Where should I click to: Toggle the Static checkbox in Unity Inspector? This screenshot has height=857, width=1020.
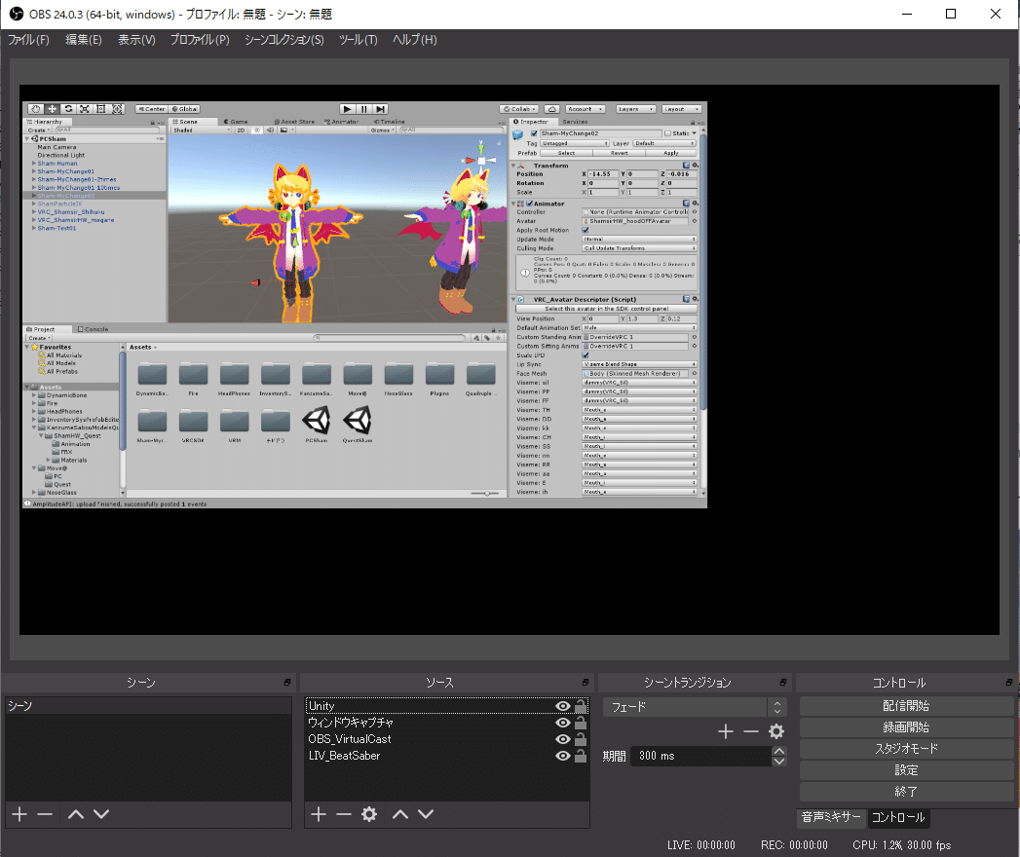pyautogui.click(x=667, y=133)
